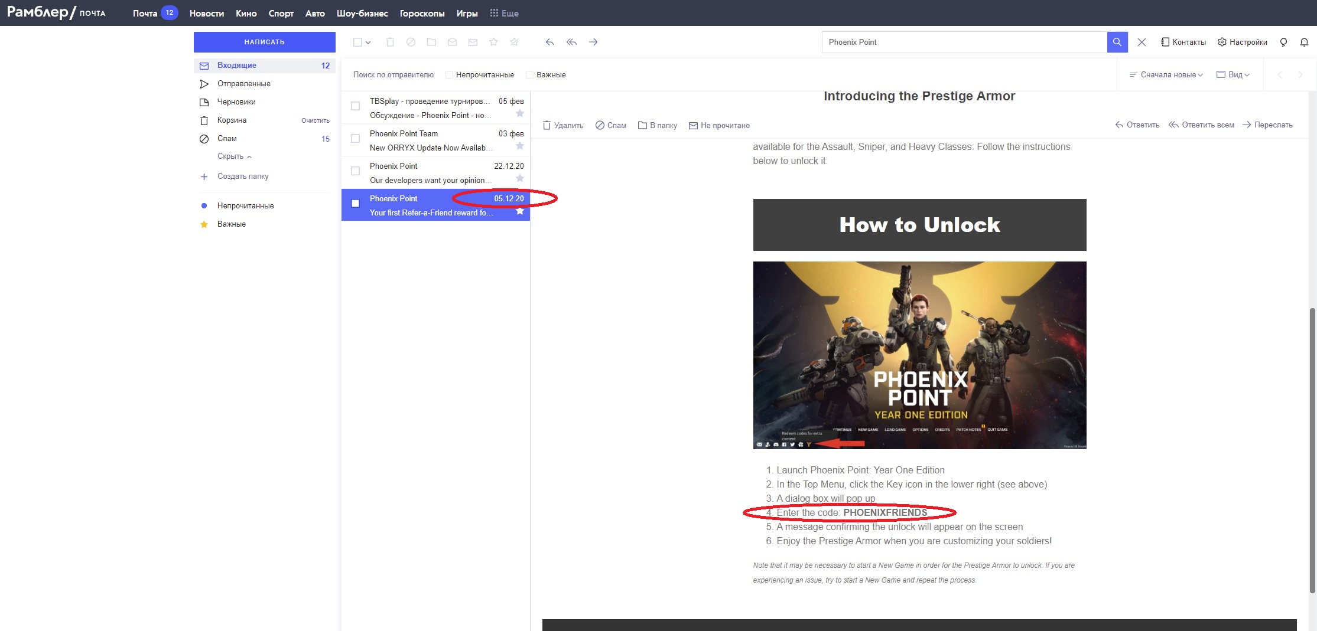Click the Написать compose button
Image resolution: width=1317 pixels, height=631 pixels.
click(x=265, y=42)
